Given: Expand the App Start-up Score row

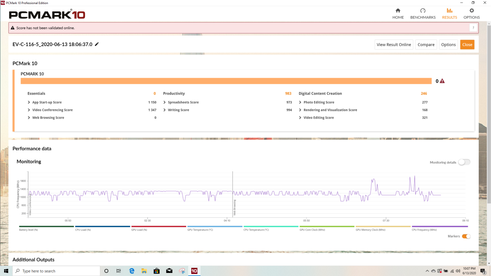Looking at the screenshot, I should tap(29, 102).
